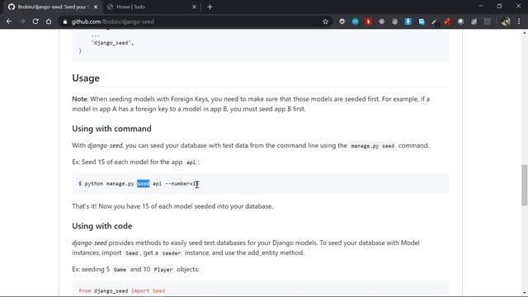Switch to the django-seed GitHub tab

point(52,7)
